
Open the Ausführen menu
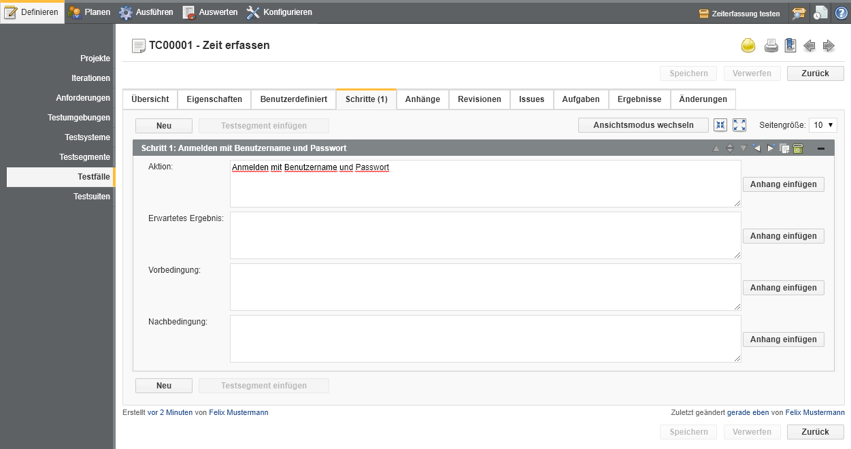click(146, 12)
